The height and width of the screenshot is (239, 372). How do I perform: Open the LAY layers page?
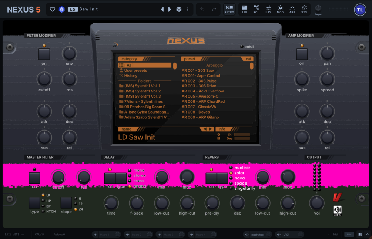[268, 10]
